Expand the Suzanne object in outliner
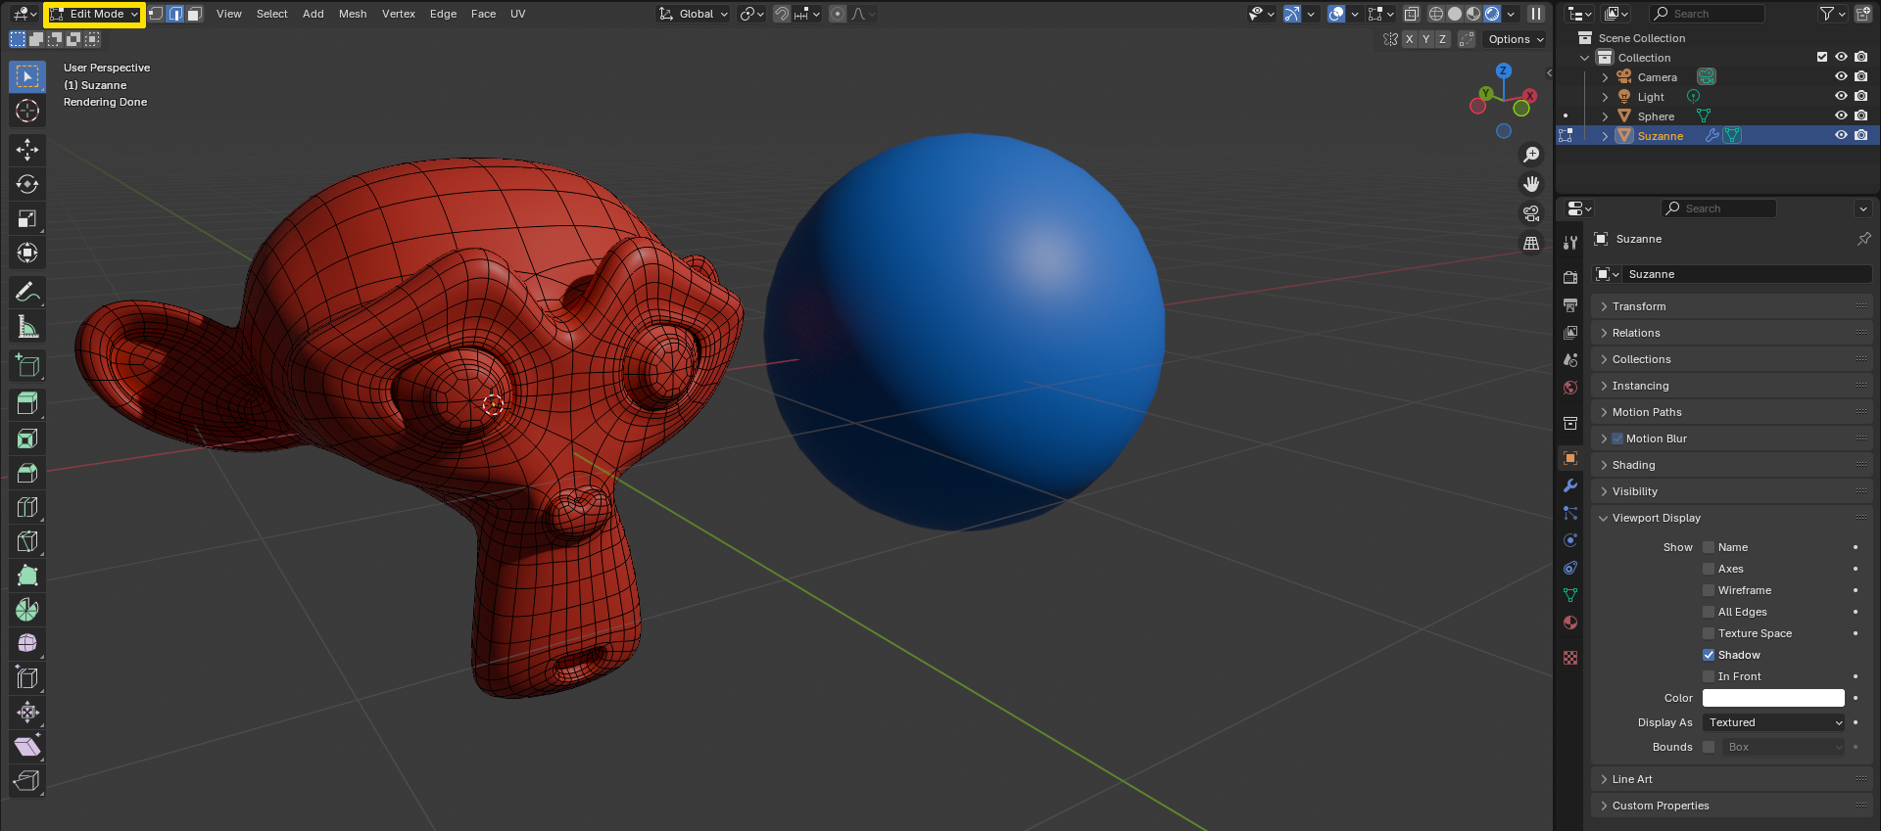The image size is (1881, 831). click(1605, 136)
